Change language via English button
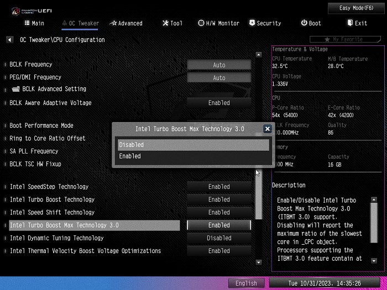The height and width of the screenshot is (290, 387). click(246, 283)
